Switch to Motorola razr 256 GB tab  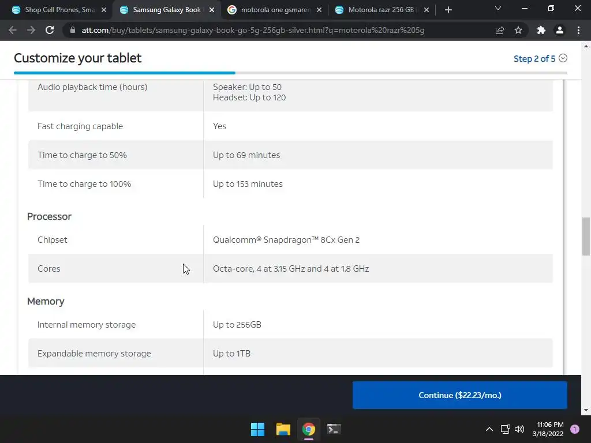click(381, 10)
